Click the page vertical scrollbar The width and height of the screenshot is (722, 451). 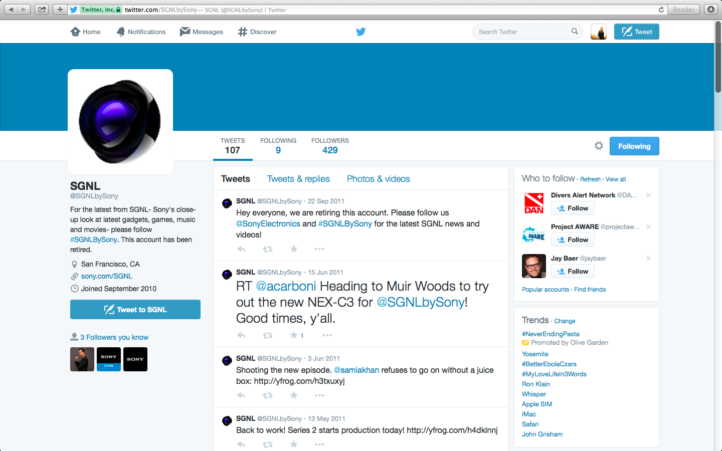coord(718,58)
